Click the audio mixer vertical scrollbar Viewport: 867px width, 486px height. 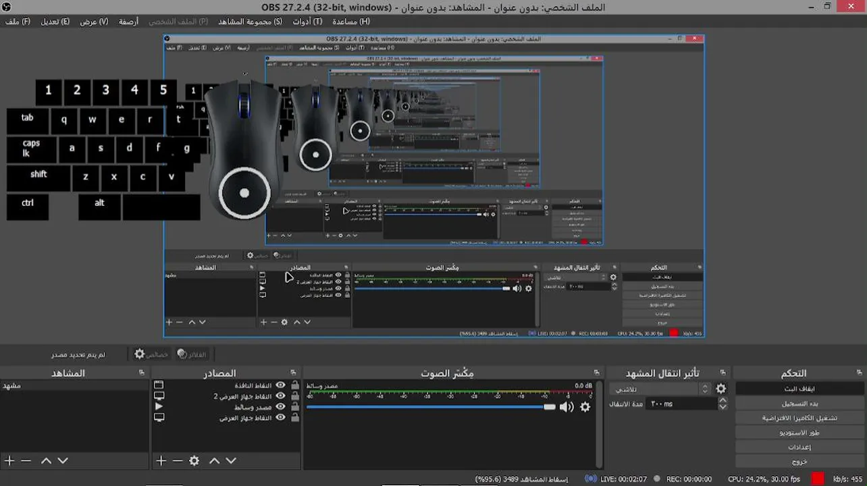point(600,425)
